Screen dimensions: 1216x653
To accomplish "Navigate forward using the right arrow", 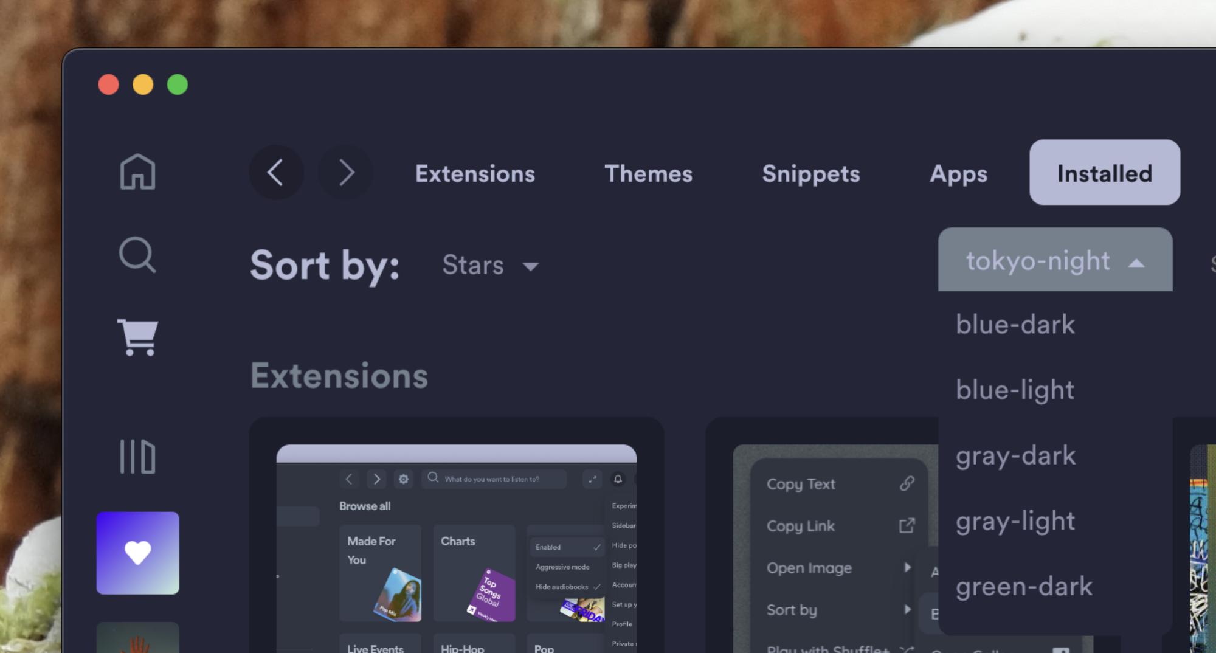I will click(x=345, y=173).
